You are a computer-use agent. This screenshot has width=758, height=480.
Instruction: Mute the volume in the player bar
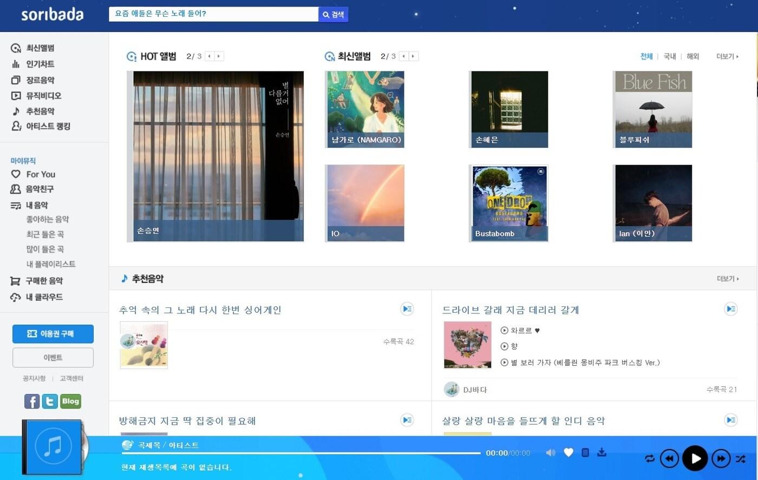point(550,452)
